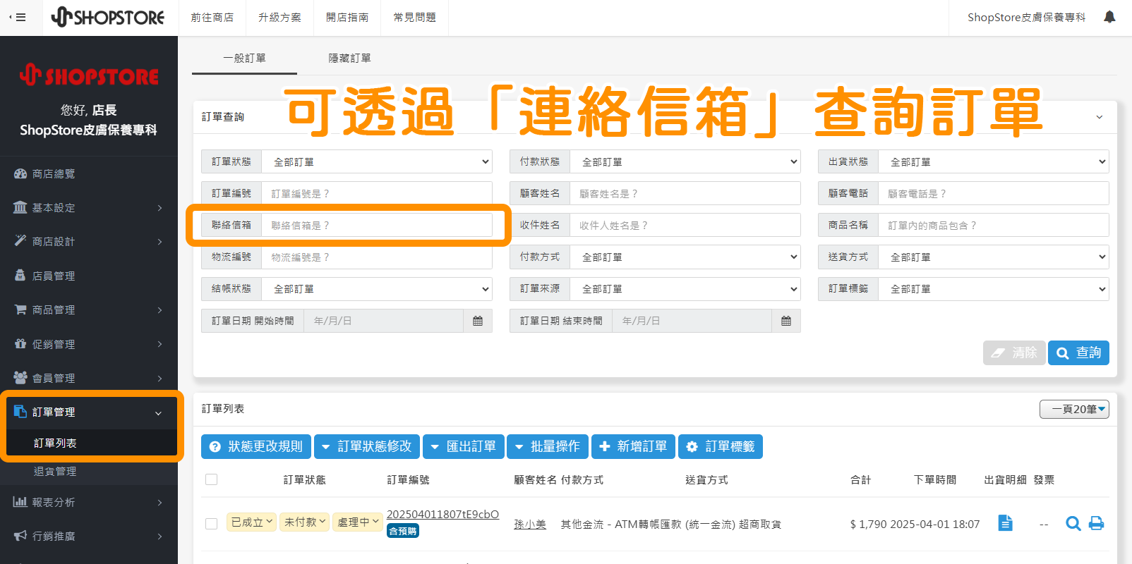The image size is (1132, 564).
Task: Click 訂單標籤 gear button
Action: tap(721, 446)
